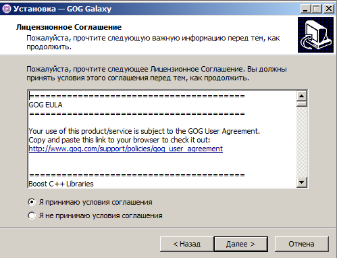
Task: Close the GOG Galaxy installer window
Action: tap(328, 9)
